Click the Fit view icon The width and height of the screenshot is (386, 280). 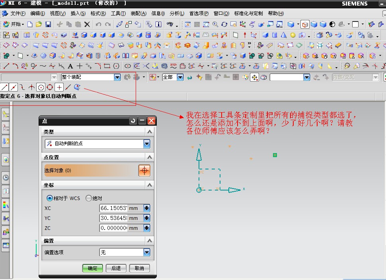coord(188,24)
